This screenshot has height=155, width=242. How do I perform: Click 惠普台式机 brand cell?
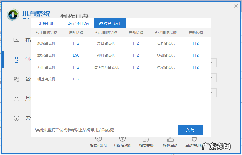coord(106,43)
